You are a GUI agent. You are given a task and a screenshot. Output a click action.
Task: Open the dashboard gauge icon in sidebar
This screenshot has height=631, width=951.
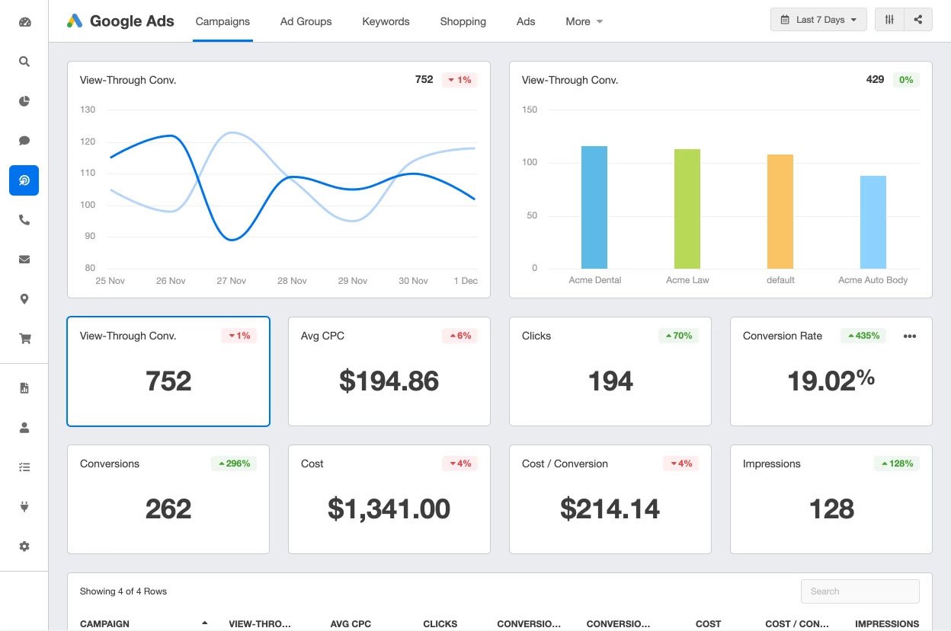(24, 22)
